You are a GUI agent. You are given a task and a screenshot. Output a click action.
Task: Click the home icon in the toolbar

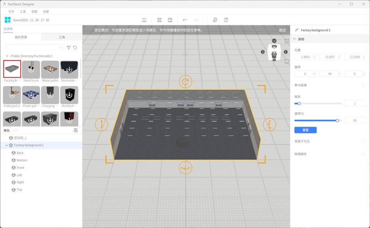[144, 20]
